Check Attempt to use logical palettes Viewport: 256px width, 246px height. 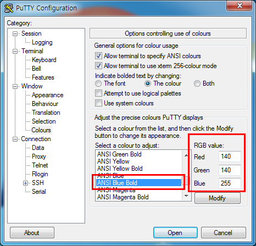(x=98, y=93)
